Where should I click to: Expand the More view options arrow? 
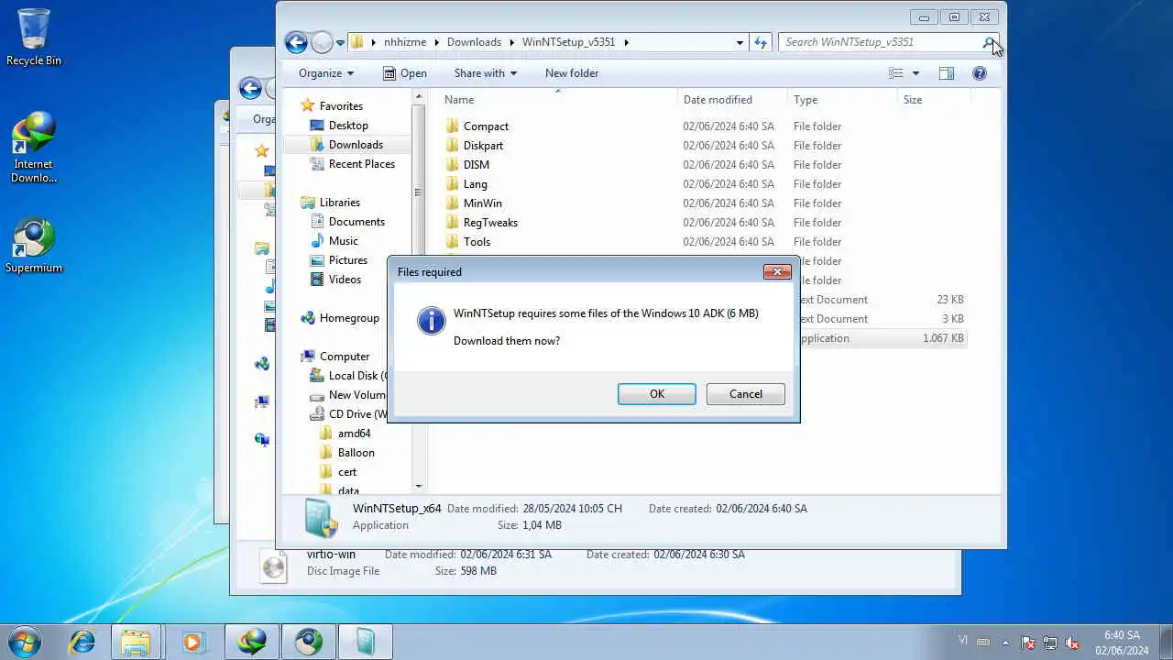click(915, 73)
